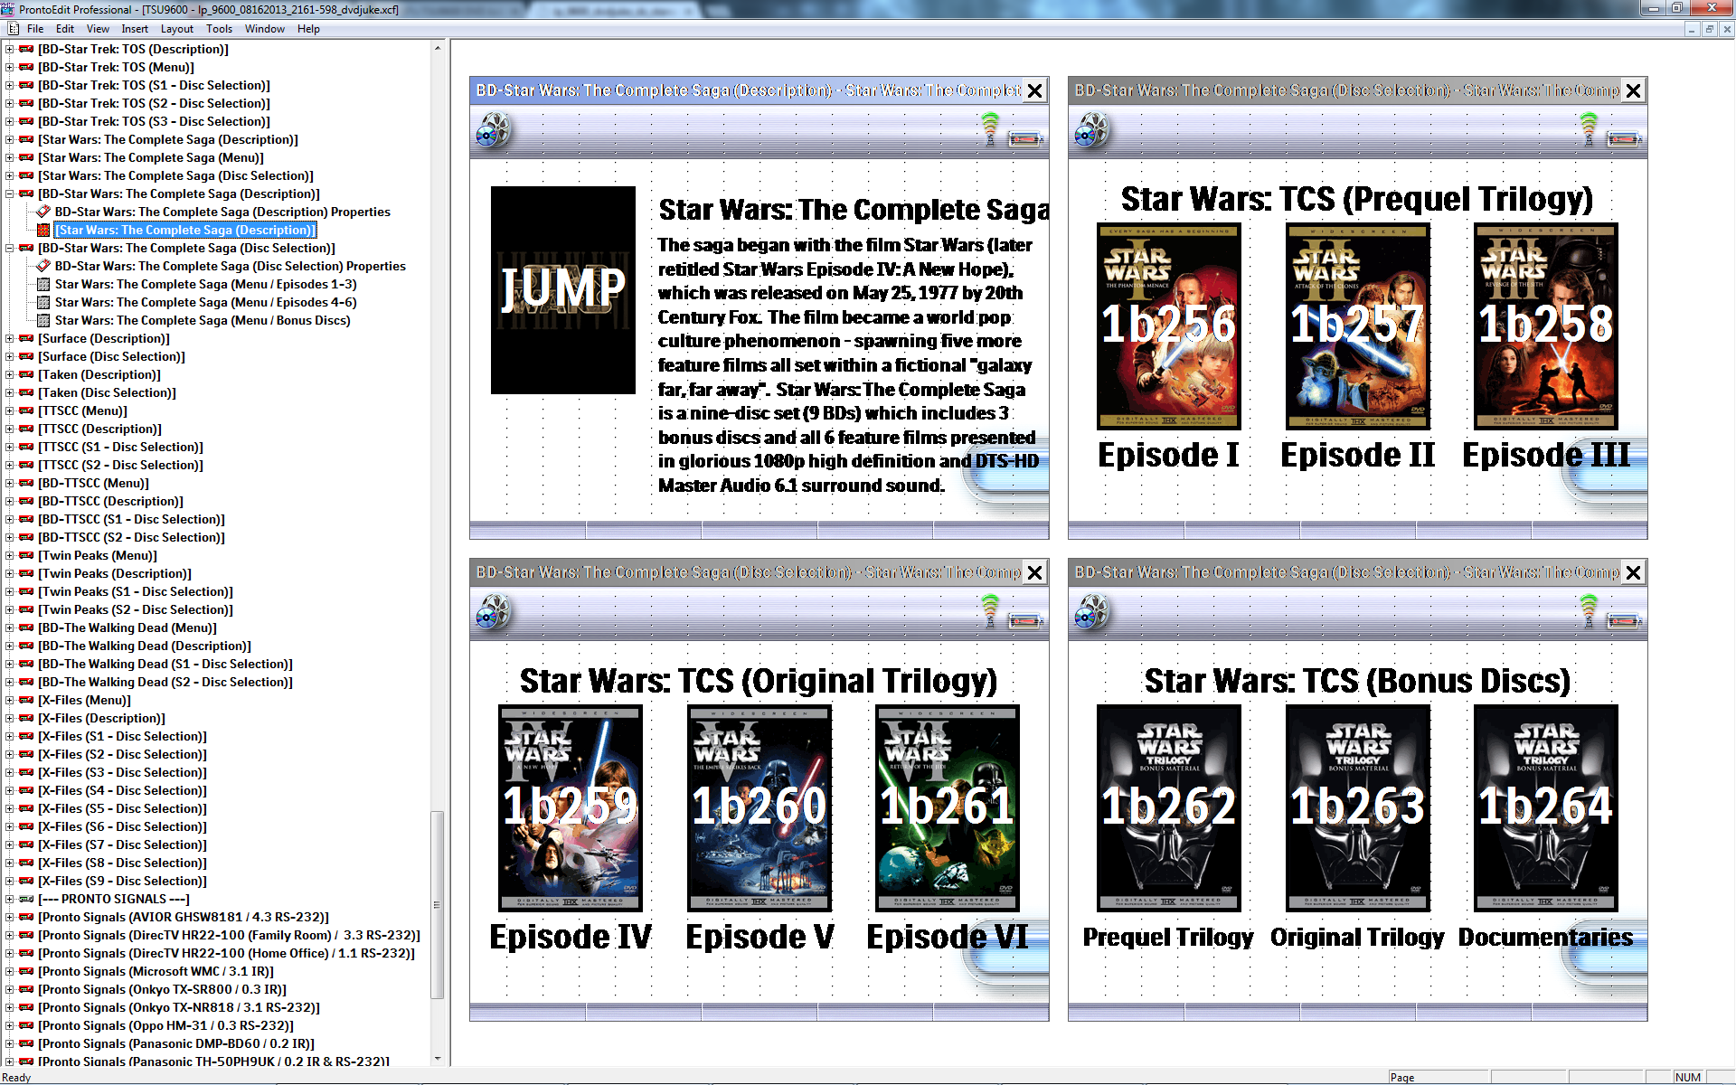Click page icon for Menu / Episodes 4-6
Image resolution: width=1736 pixels, height=1085 pixels.
pos(43,302)
